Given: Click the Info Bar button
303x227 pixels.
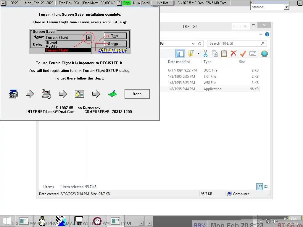Looking at the screenshot, I should click(x=162, y=3).
